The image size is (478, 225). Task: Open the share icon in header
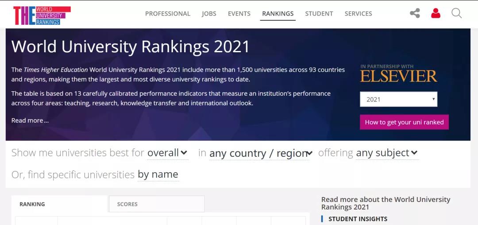click(415, 13)
